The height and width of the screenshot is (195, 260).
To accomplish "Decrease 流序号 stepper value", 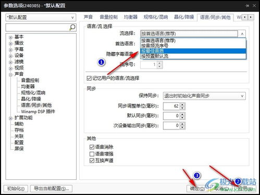I will click(159, 67).
